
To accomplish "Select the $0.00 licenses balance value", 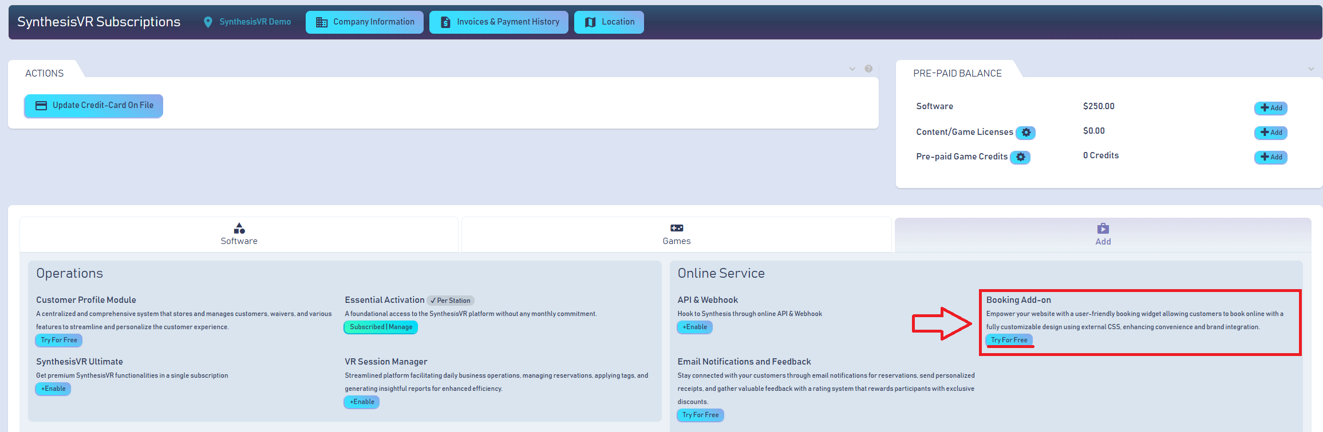I will (1094, 131).
